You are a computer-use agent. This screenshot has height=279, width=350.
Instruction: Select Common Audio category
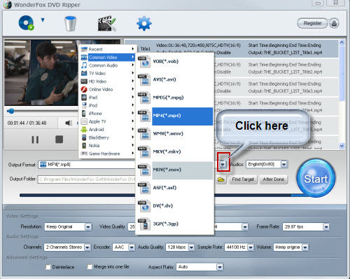107,65
